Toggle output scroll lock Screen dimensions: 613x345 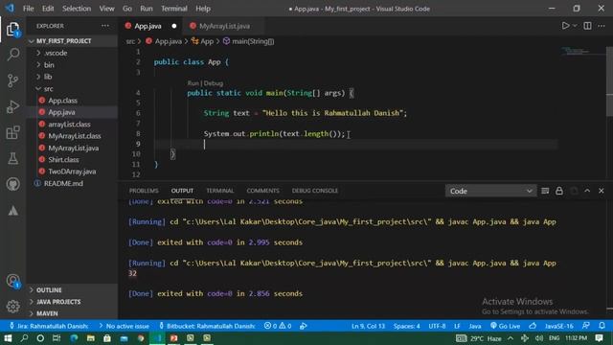(559, 191)
